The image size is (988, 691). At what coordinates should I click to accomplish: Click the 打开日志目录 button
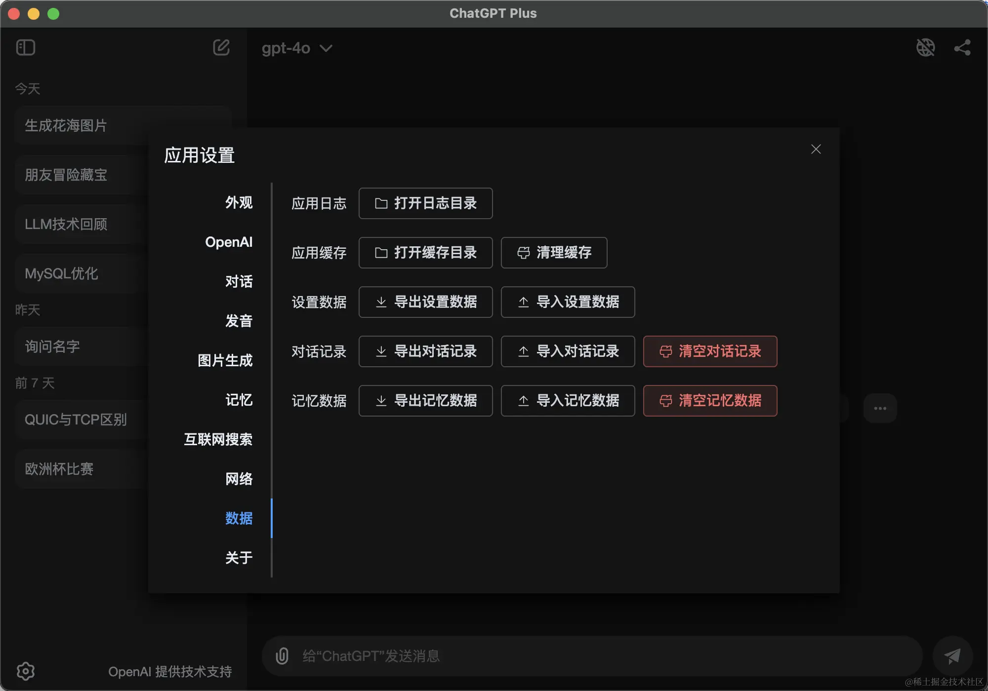(x=425, y=203)
